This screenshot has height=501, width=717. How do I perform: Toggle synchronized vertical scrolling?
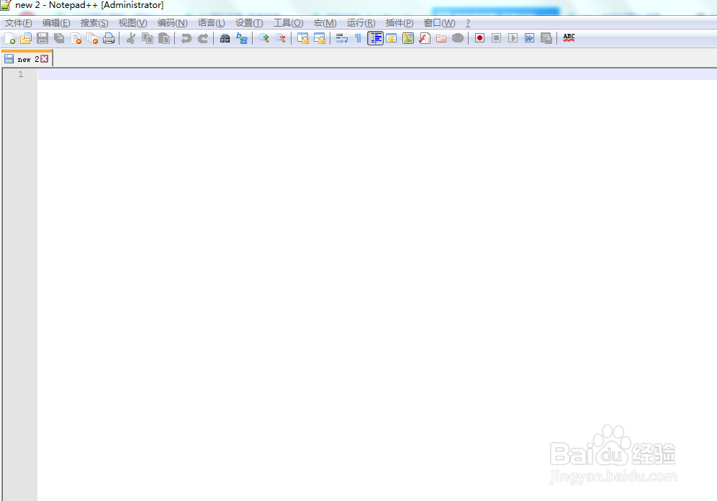click(303, 38)
